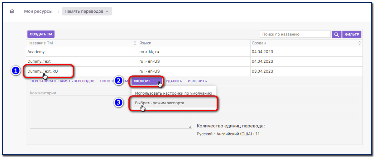Image resolution: width=374 pixels, height=157 pixels.
Task: Sort by Название ТМ column arrows
Action: (x=135, y=43)
